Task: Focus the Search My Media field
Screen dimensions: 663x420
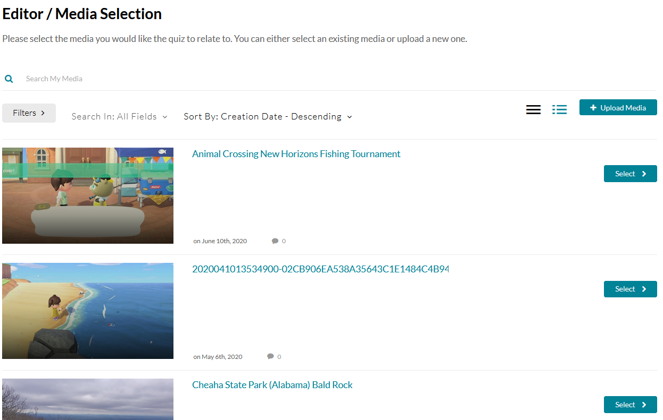Action: [x=160, y=79]
